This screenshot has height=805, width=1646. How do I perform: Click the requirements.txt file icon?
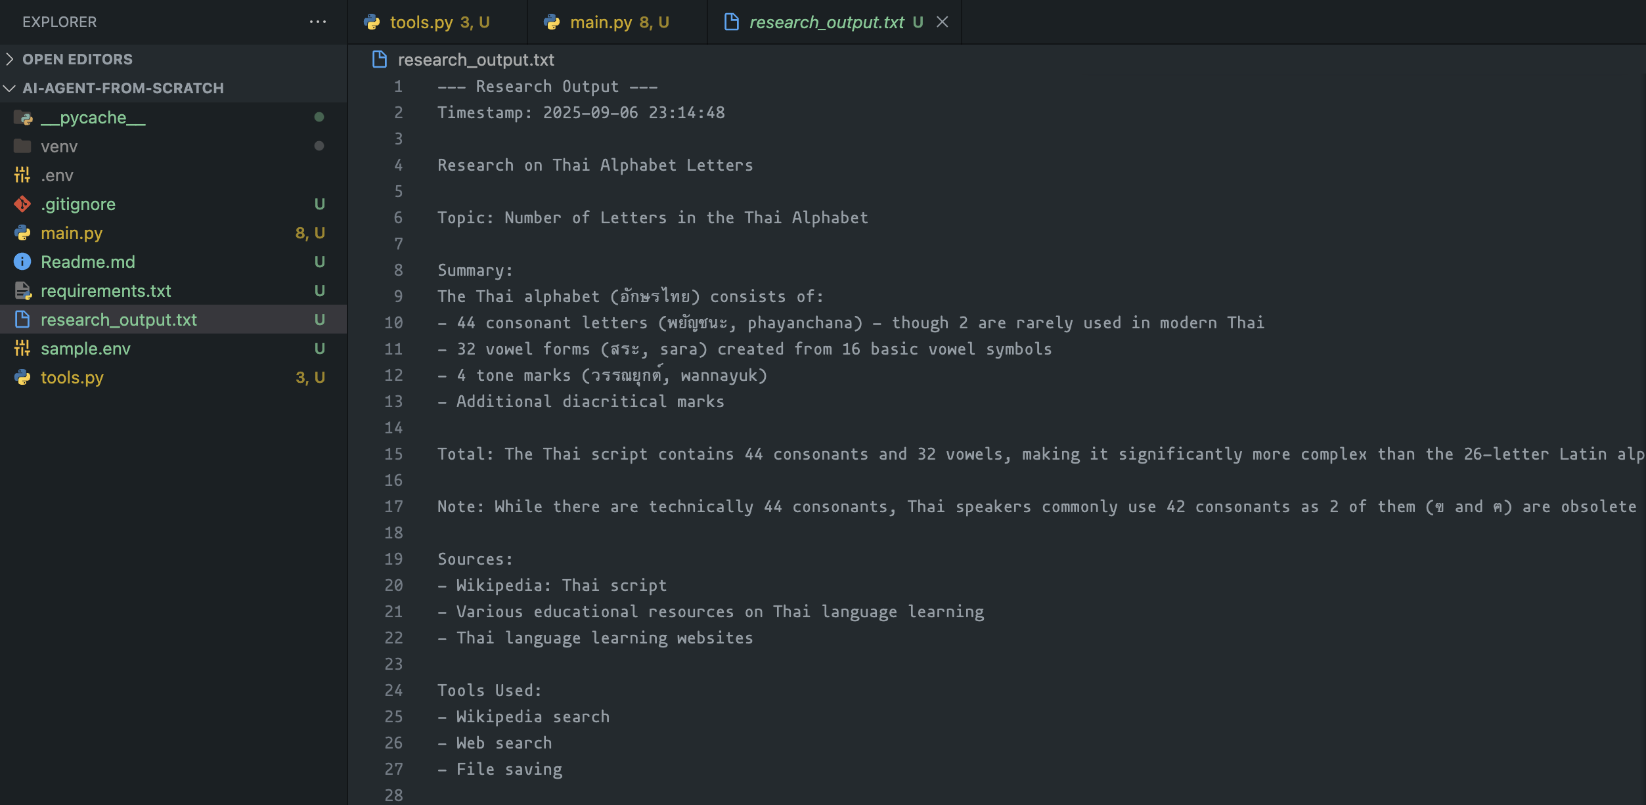pyautogui.click(x=22, y=291)
